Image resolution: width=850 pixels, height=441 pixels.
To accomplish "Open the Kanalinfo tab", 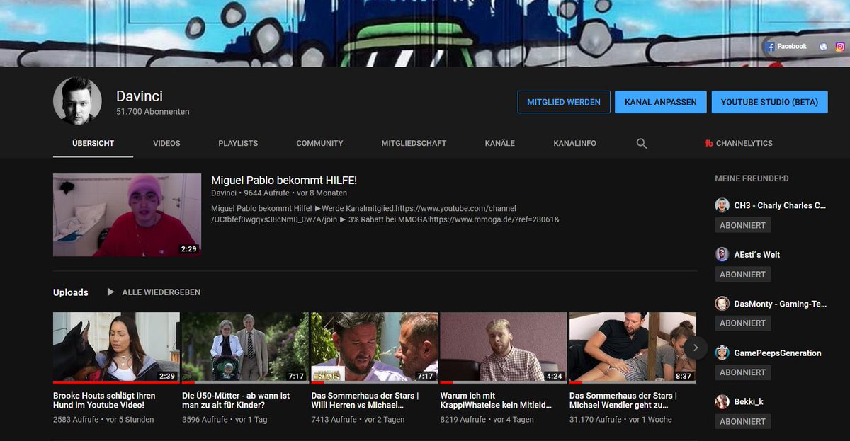I will tap(574, 143).
